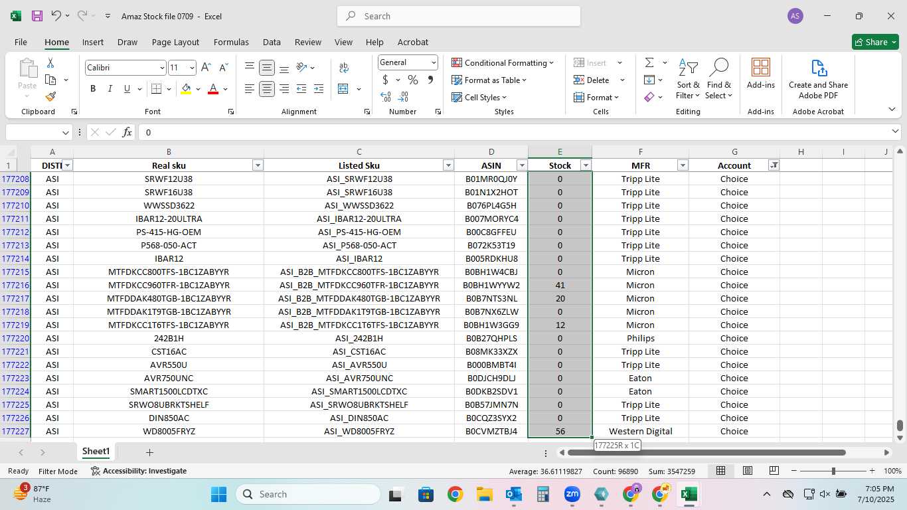Open the Stock column filter dropdown
This screenshot has height=510, width=907.
(x=586, y=165)
